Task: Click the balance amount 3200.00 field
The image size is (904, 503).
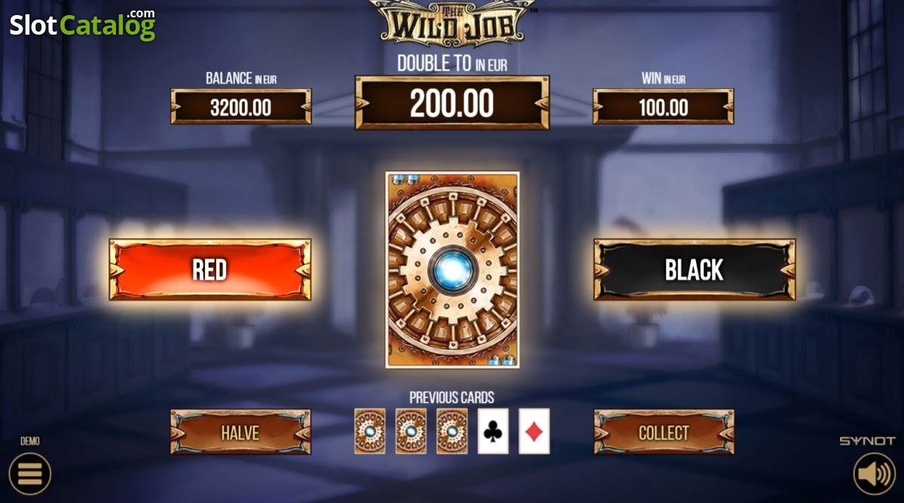Action: [240, 107]
